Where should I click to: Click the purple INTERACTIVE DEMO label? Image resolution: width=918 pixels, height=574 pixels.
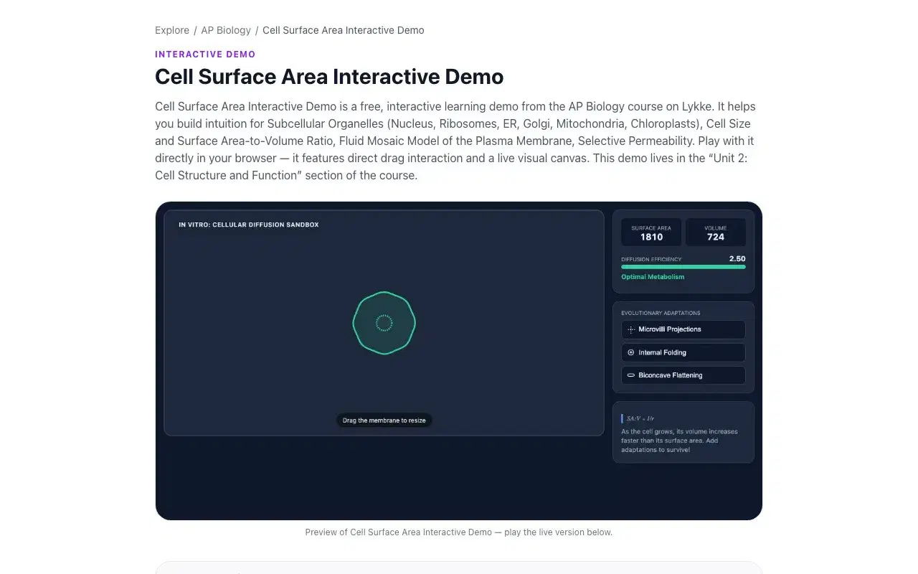(205, 55)
